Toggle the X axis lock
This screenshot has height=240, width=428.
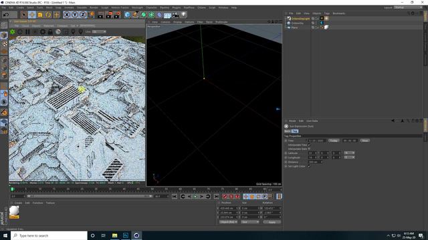click(x=67, y=15)
